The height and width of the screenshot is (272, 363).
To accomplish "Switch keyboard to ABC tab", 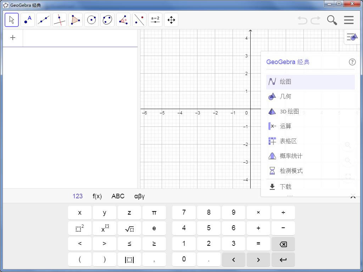I will pos(118,196).
